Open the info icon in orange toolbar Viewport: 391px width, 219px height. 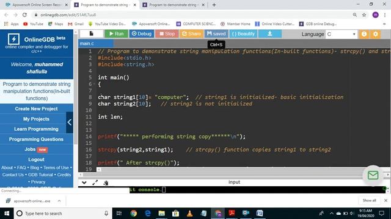(364, 34)
